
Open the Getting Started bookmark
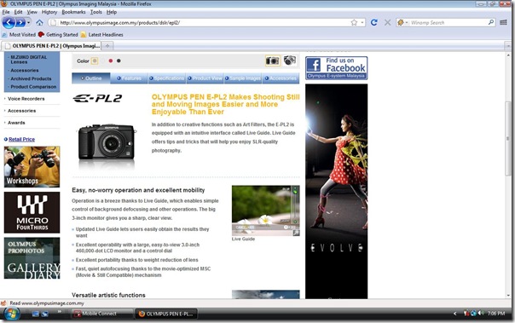(x=58, y=34)
